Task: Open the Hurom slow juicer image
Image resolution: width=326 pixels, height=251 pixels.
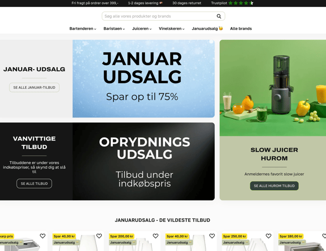Action: pos(273,88)
